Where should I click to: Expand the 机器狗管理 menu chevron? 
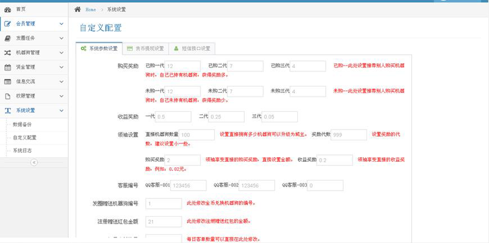pyautogui.click(x=62, y=53)
